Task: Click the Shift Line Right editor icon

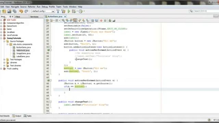Action: pos(96,20)
